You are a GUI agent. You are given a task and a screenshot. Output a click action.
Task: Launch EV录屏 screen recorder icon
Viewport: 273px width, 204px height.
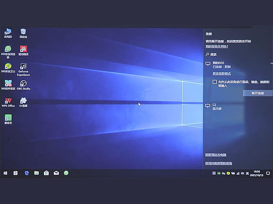click(x=23, y=102)
